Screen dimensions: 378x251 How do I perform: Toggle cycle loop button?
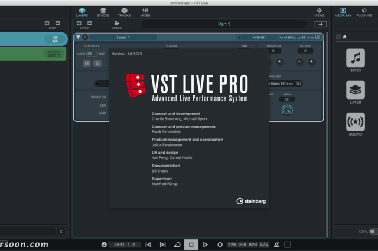[x=177, y=245]
